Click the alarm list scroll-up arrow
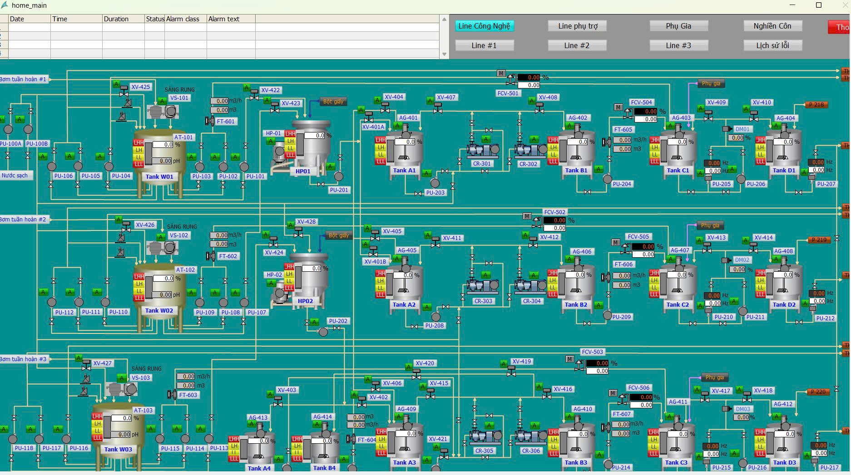 coord(444,19)
